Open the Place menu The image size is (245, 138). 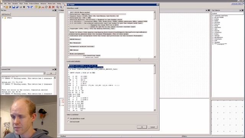pos(21,3)
